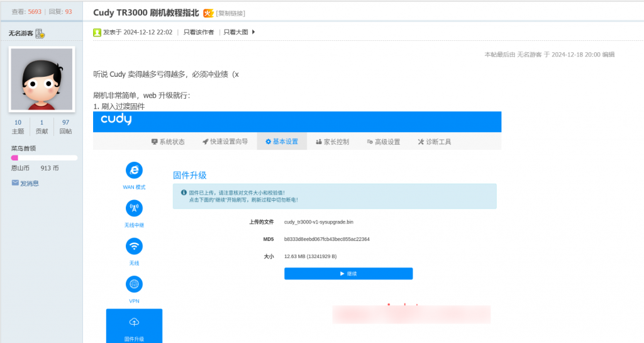Image resolution: width=644 pixels, height=343 pixels.
Task: Select the 无线中继 repeater icon
Action: coord(134,208)
